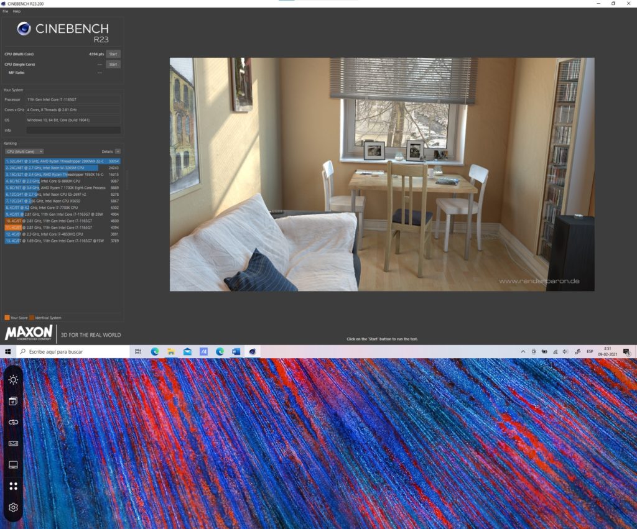Open File Explorer from the taskbar
This screenshot has width=637, height=529.
coord(170,352)
